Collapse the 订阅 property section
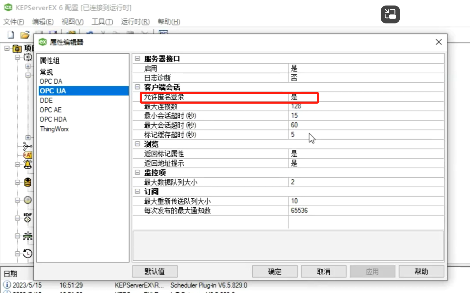Viewport: 470px width, 293px height. coord(138,191)
